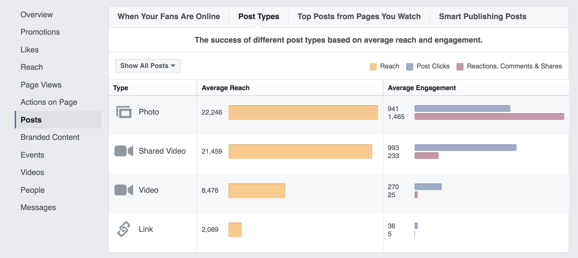This screenshot has width=578, height=258.
Task: Click the Video post clicks bar for 270
Action: pyautogui.click(x=428, y=187)
